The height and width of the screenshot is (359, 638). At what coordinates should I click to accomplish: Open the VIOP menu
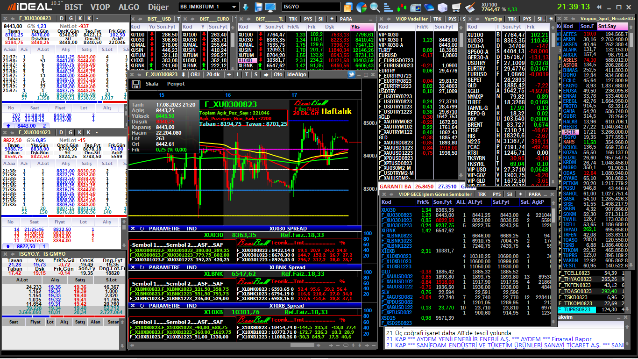pyautogui.click(x=100, y=7)
